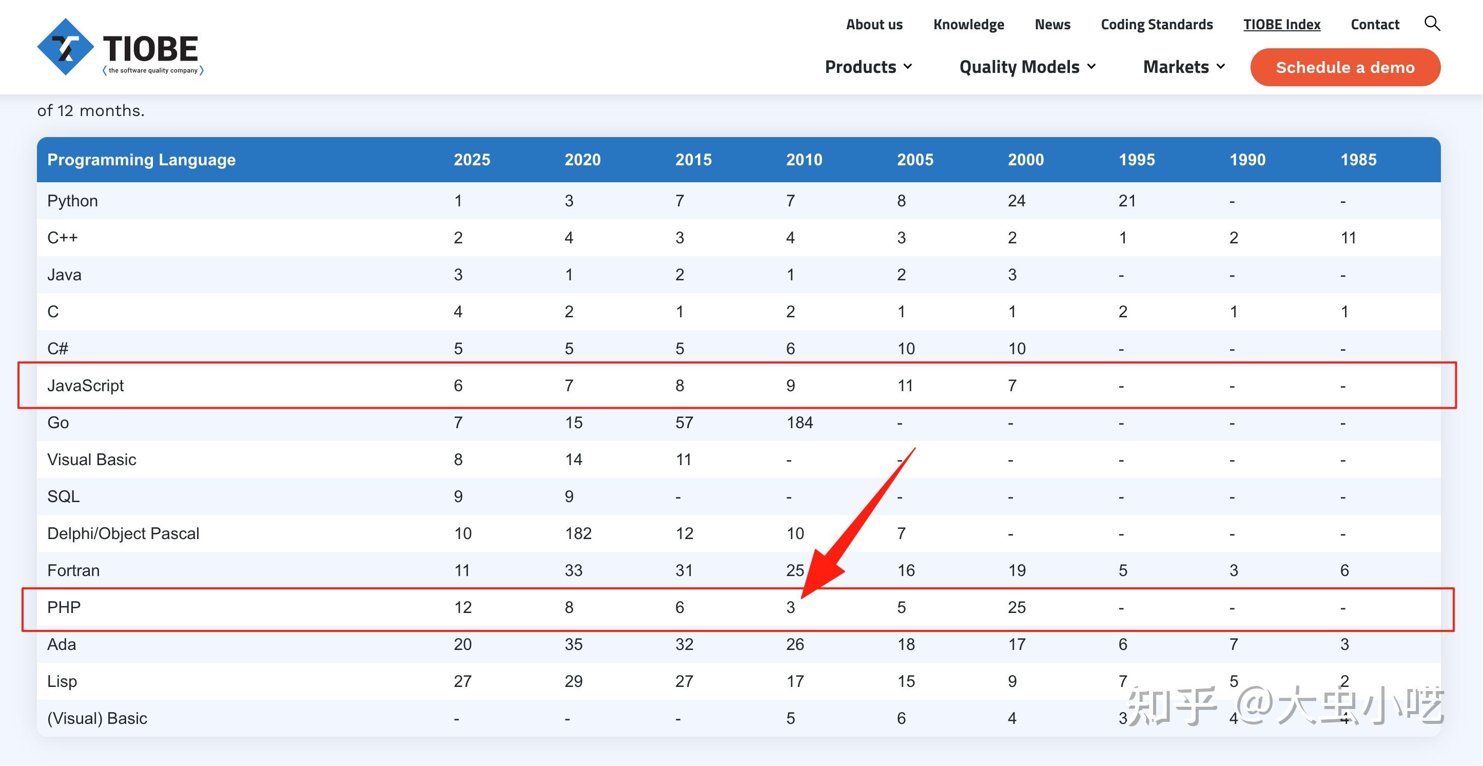
Task: Open the Coding Standards menu item
Action: (x=1157, y=24)
